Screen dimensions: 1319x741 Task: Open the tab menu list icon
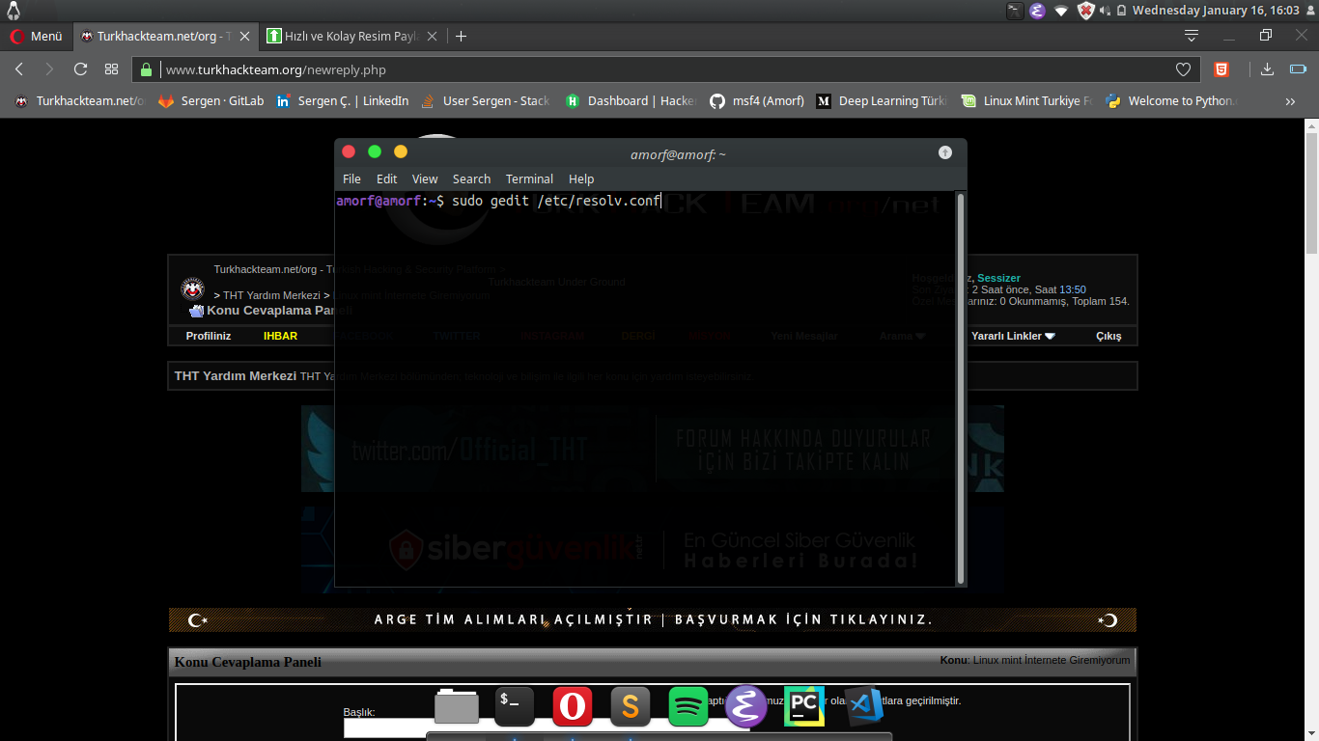pos(1192,37)
